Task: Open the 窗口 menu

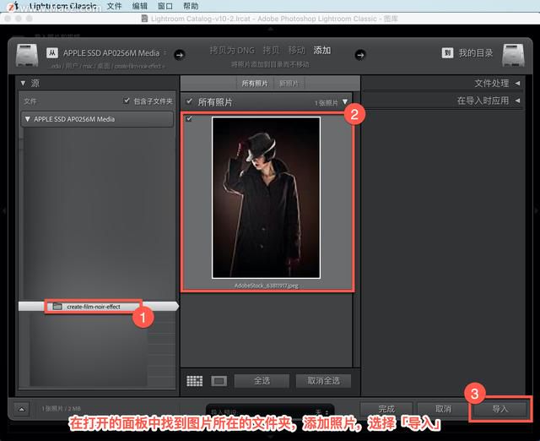Action: point(165,6)
